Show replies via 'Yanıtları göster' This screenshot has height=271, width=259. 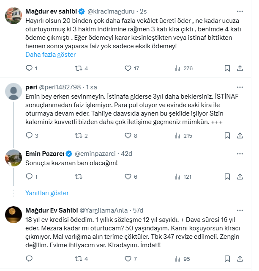coord(47,193)
